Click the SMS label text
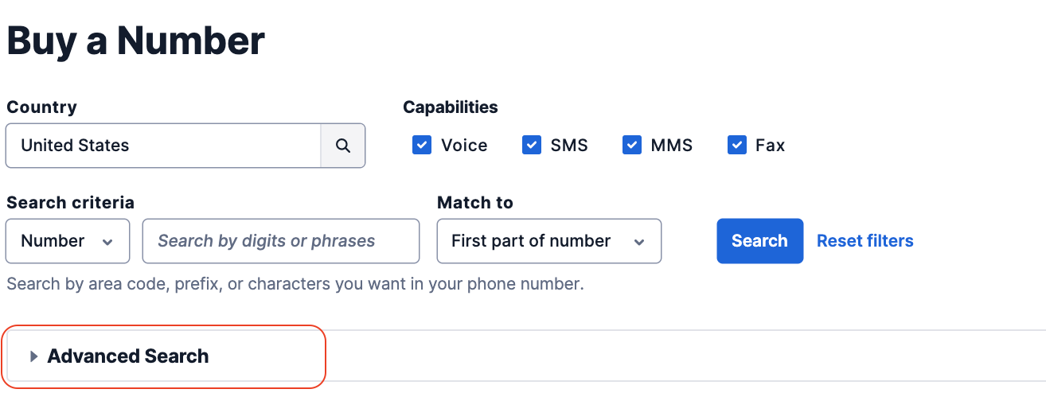Viewport: 1046px width, 393px height. (569, 146)
